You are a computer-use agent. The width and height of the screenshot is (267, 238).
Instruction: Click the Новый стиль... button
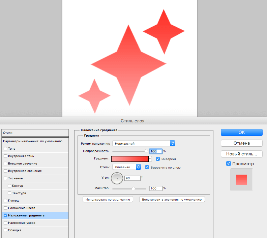(241, 154)
